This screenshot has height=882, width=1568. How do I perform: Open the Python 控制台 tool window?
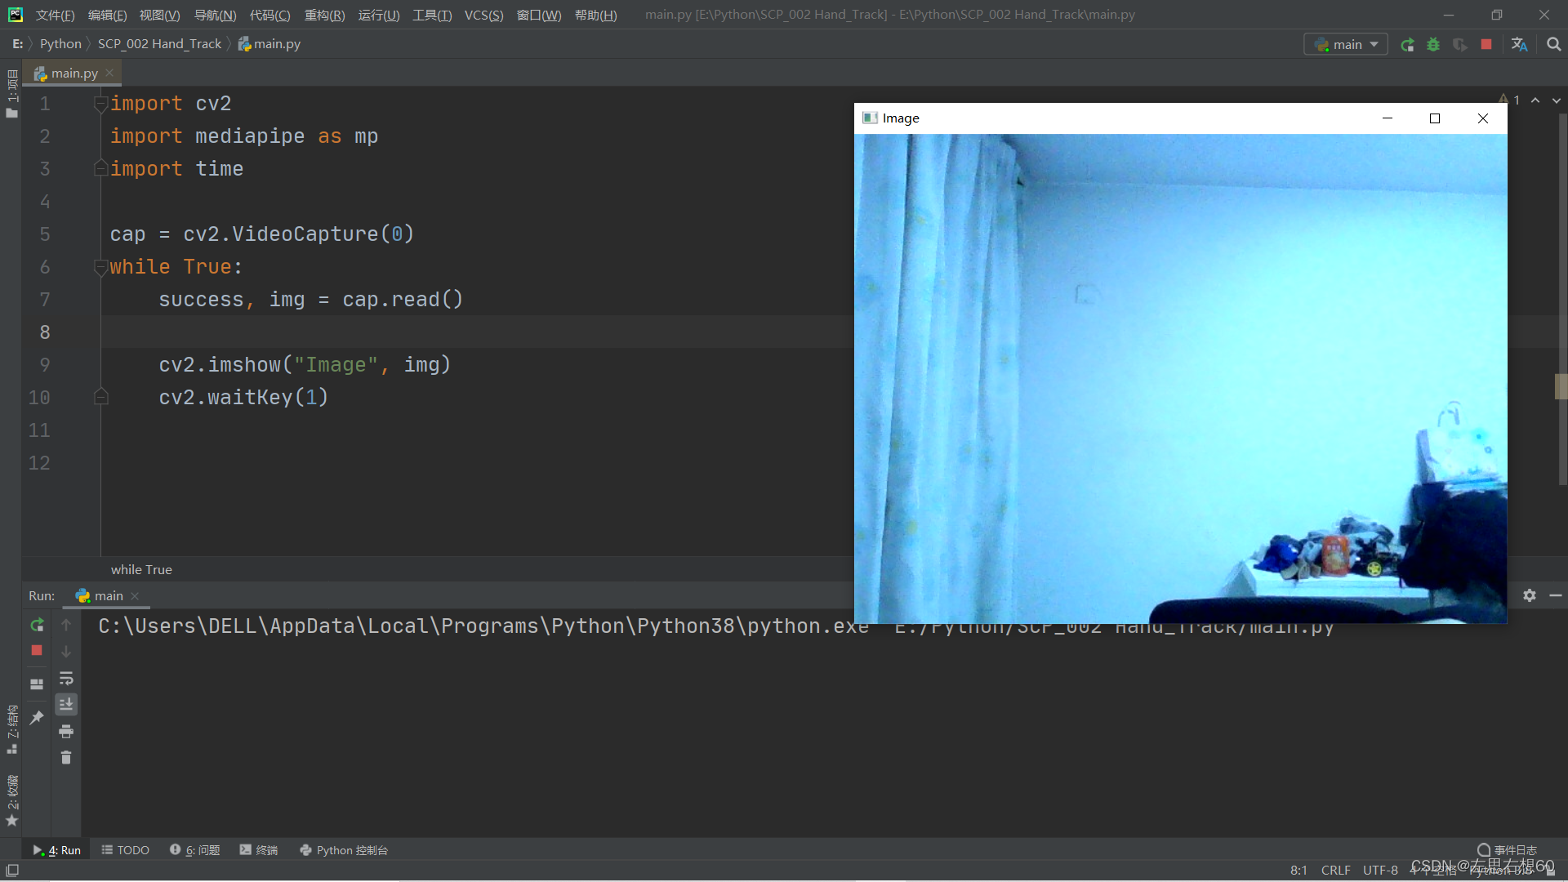pyautogui.click(x=344, y=850)
